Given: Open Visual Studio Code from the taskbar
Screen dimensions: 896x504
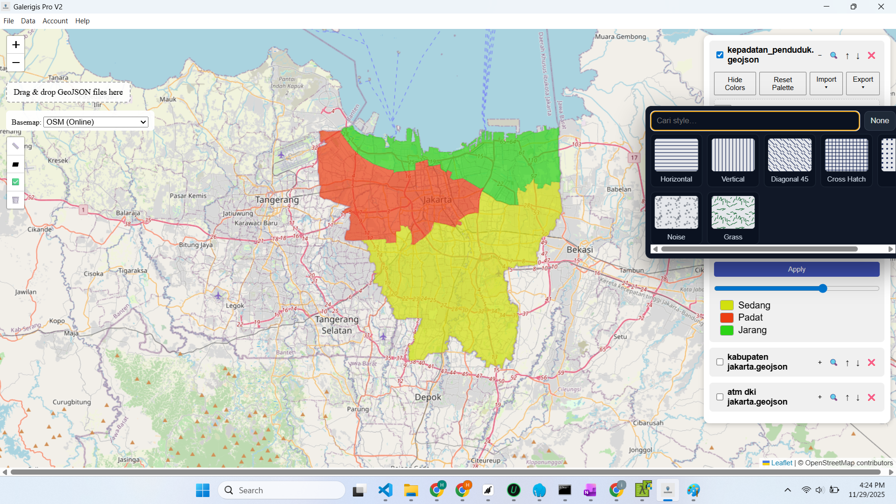Looking at the screenshot, I should [x=385, y=490].
